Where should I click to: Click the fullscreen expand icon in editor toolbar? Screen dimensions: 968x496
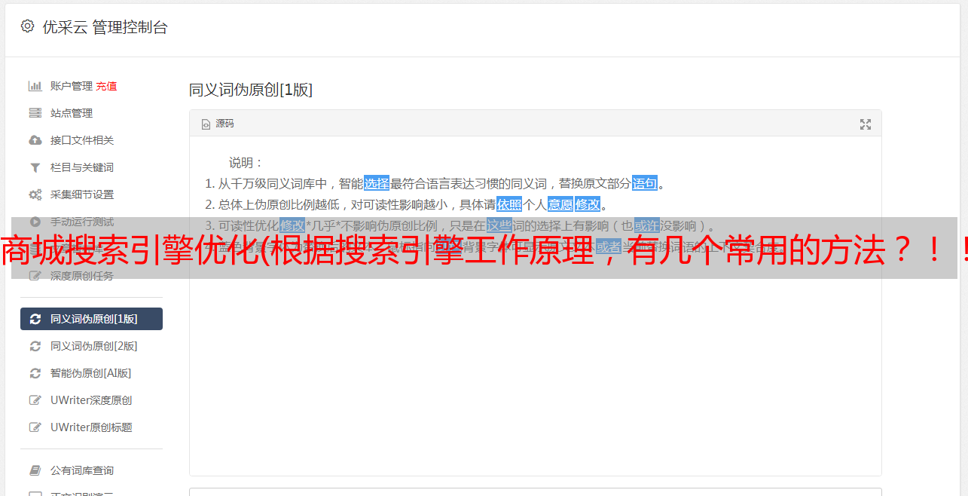point(866,124)
